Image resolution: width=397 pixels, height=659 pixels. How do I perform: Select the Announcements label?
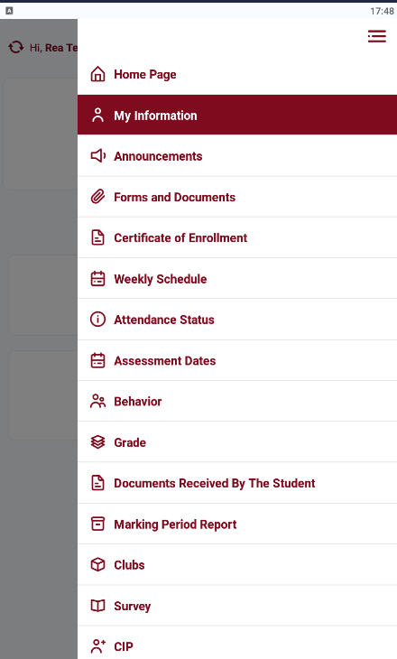coord(158,156)
